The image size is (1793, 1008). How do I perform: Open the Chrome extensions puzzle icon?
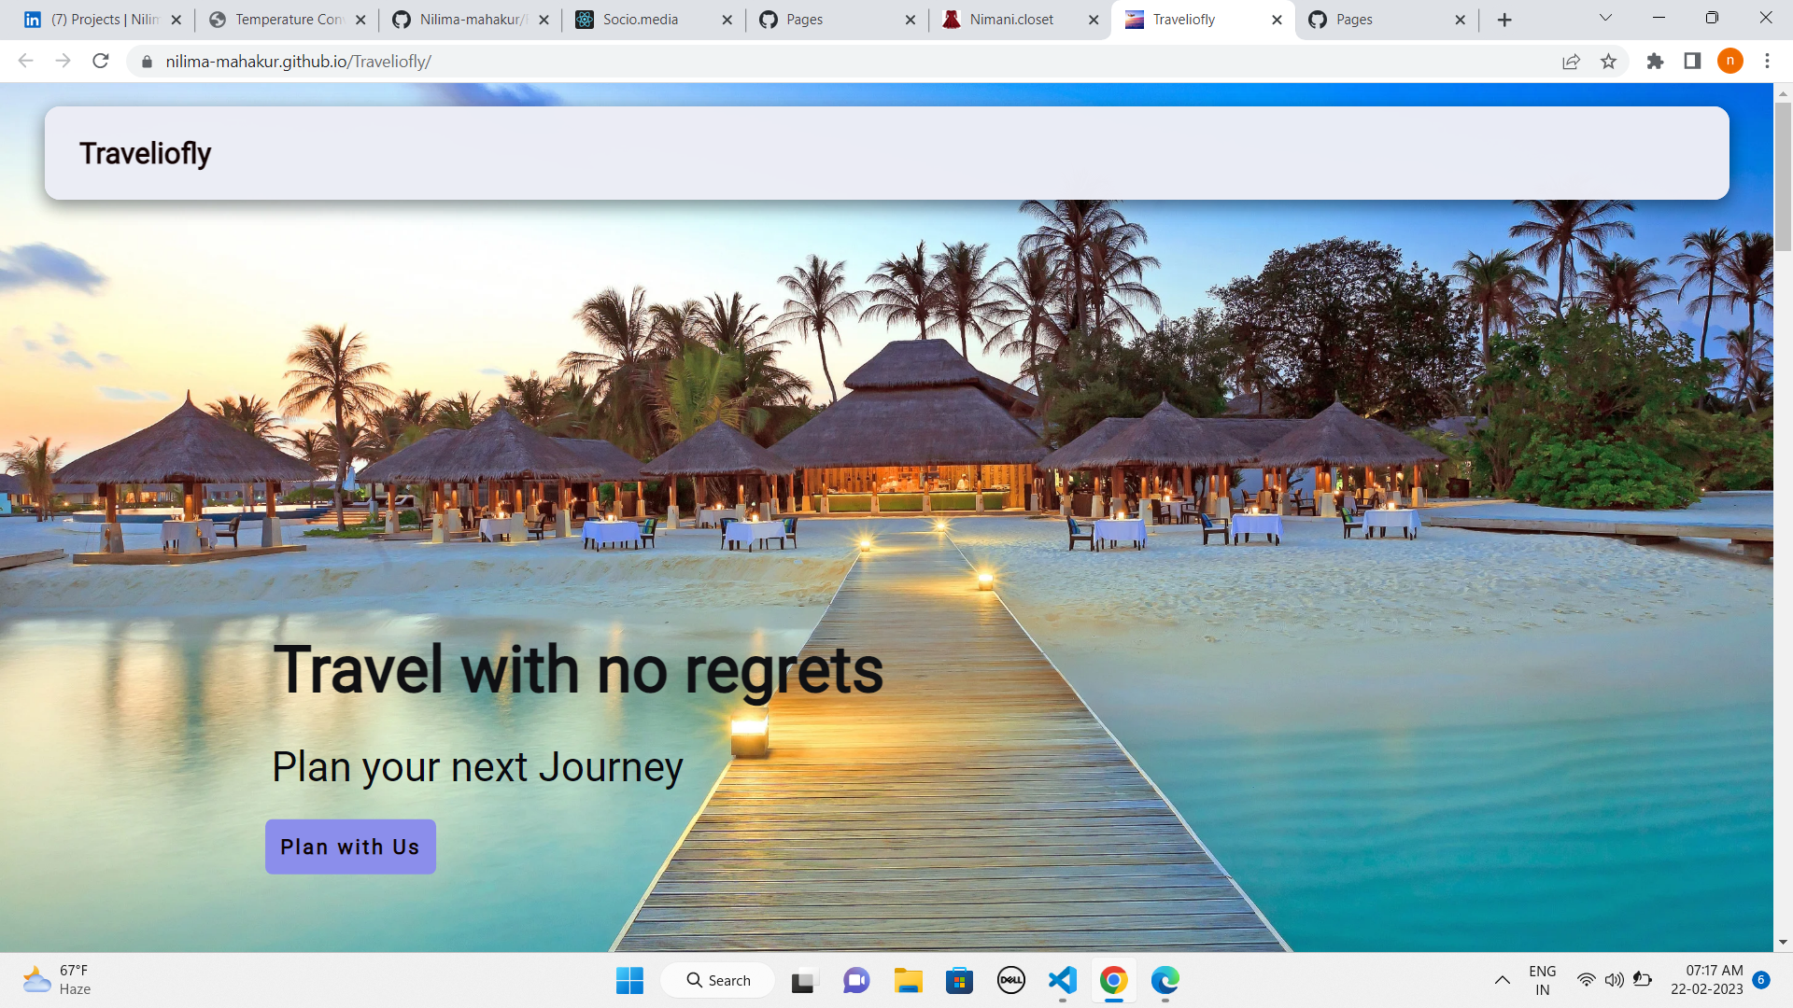click(1655, 62)
